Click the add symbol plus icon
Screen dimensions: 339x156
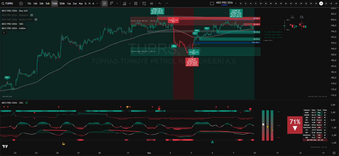[21, 3]
